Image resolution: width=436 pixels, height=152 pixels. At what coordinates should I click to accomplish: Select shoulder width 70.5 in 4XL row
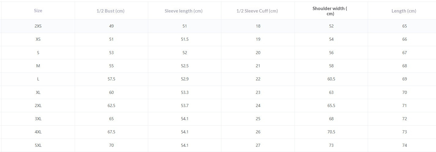pyautogui.click(x=331, y=132)
